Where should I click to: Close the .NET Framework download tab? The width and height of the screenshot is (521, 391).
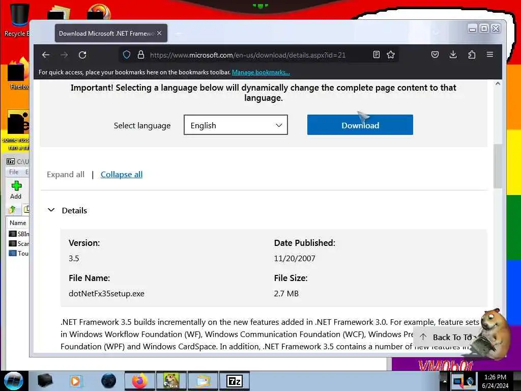(159, 33)
